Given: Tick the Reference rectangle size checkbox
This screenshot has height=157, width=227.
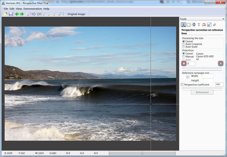Looking at the screenshot, I should click(188, 77).
